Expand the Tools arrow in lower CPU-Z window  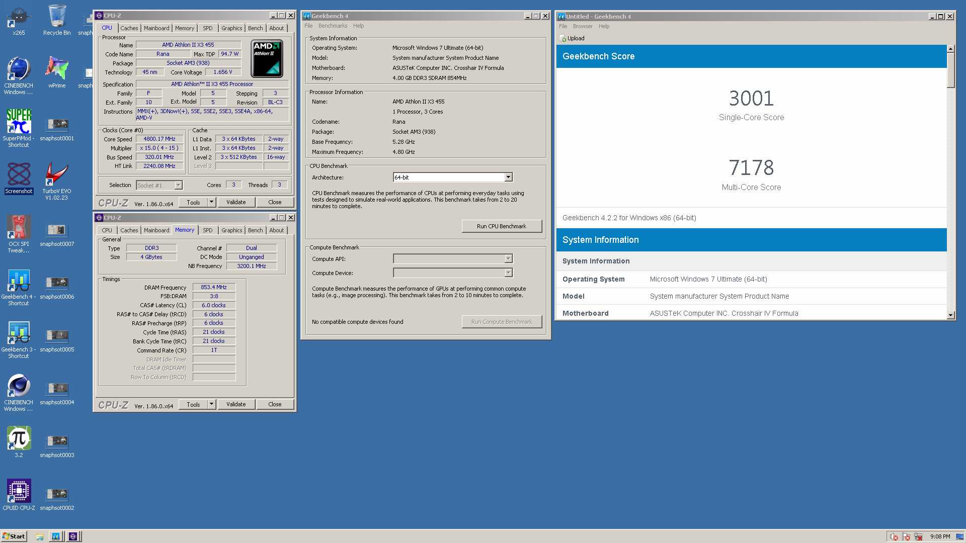(x=211, y=404)
